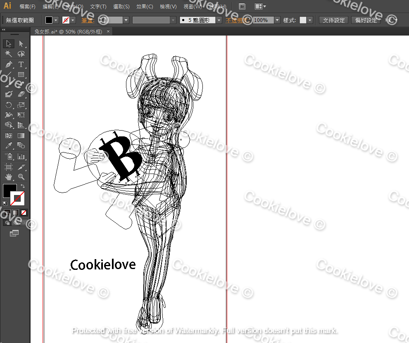Click the 文件設定 button
Screen dimensions: 409x343
(334, 20)
